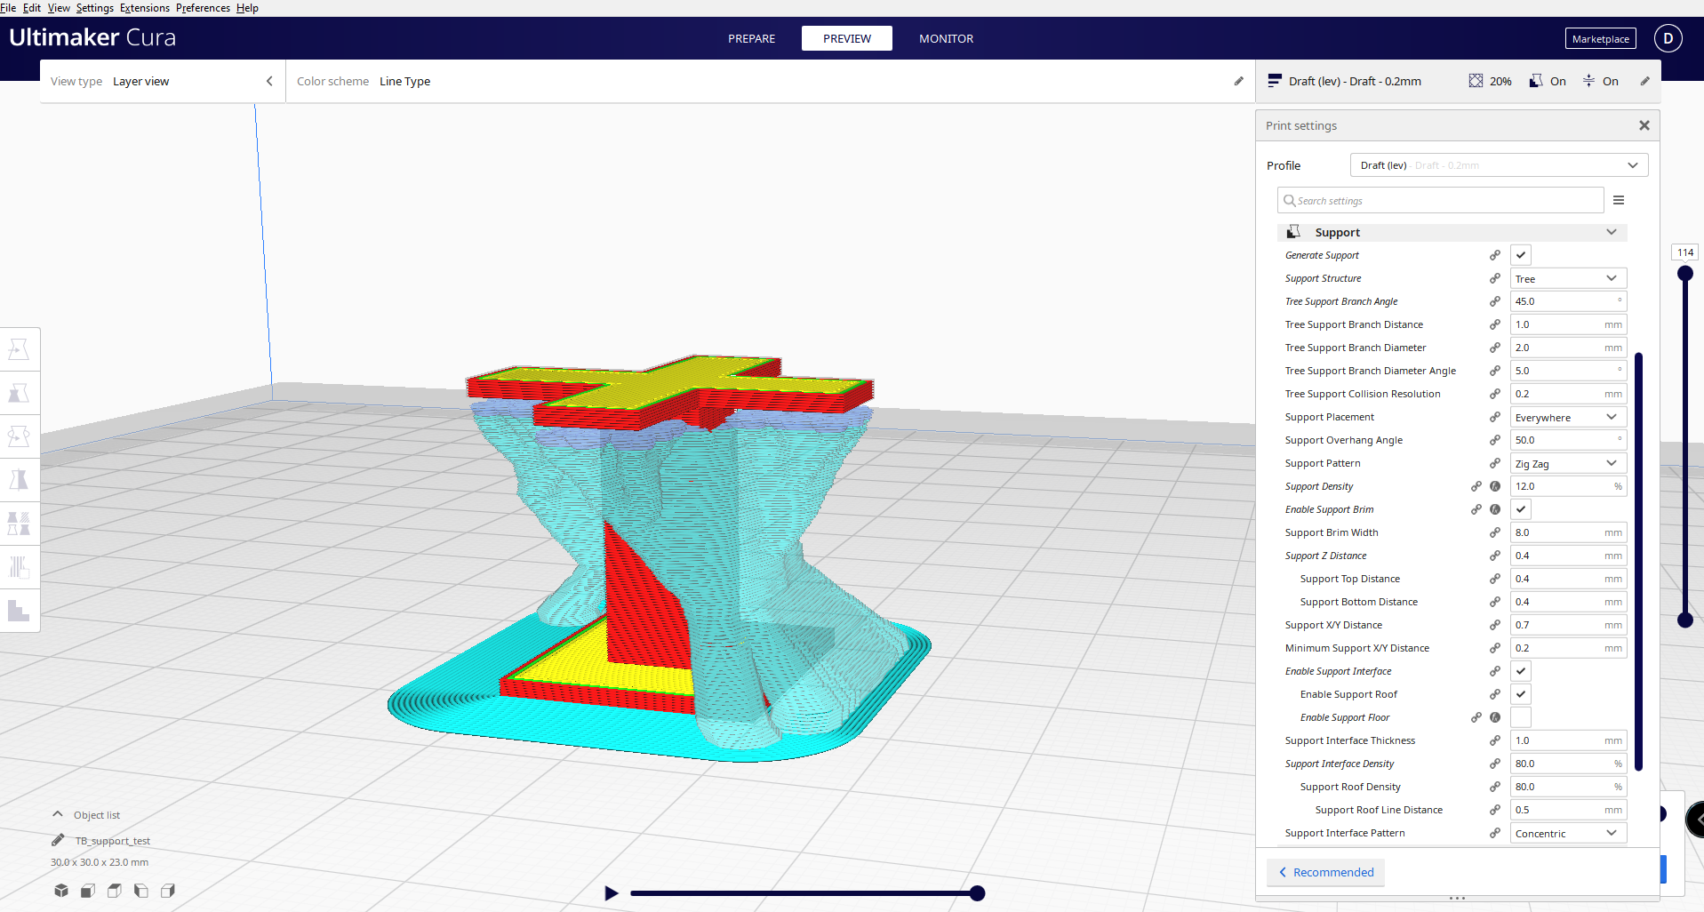Viewport: 1704px width, 912px height.
Task: Select the Scale tool in left toolbar
Action: (x=19, y=393)
